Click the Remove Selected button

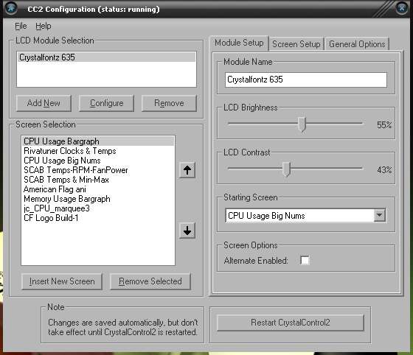(150, 281)
